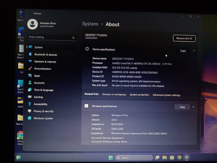Click the processor value Intel Core i7-4810MQ
The height and width of the screenshot is (163, 217).
[x=142, y=64]
